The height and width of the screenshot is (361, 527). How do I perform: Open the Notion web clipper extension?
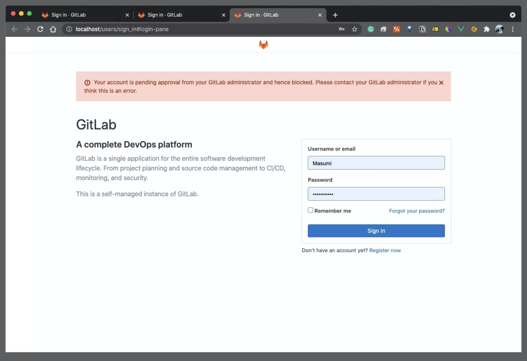click(422, 29)
